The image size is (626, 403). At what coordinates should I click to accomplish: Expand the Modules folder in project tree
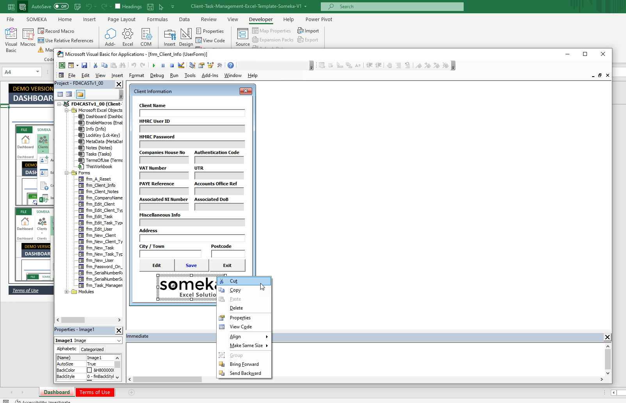67,292
